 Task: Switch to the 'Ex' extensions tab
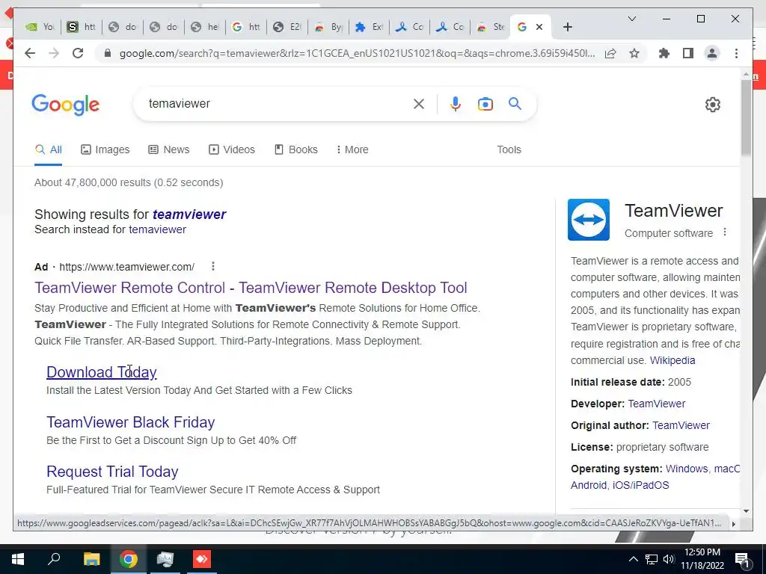tap(369, 27)
